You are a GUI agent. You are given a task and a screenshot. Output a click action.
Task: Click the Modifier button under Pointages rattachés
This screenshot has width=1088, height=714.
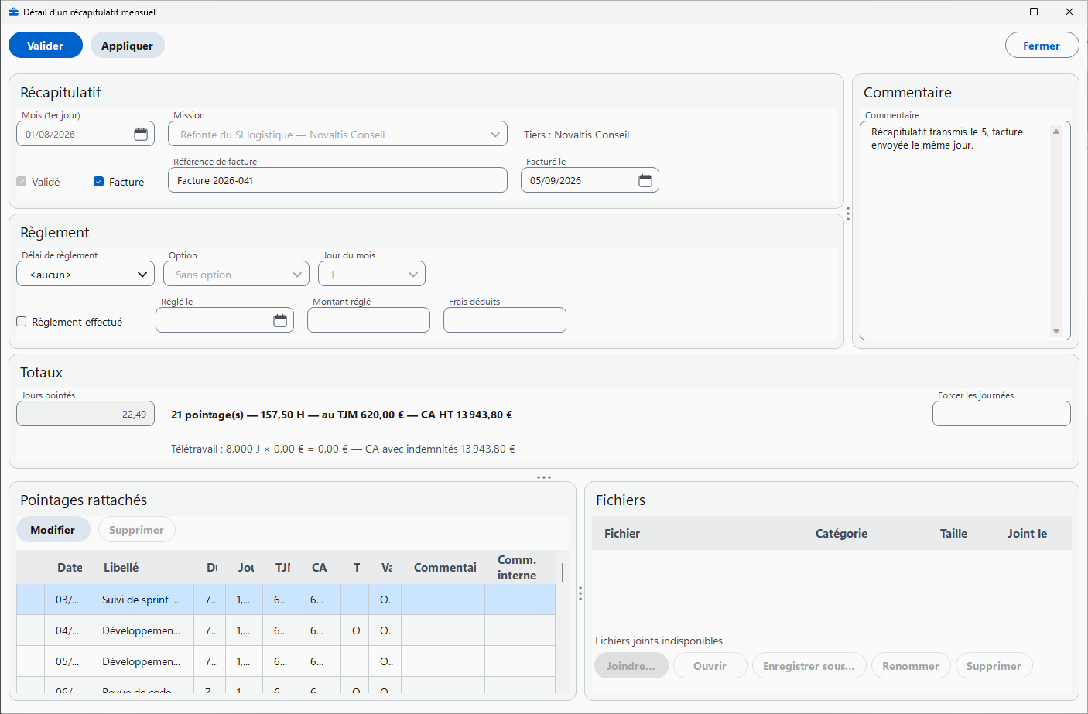pos(53,530)
